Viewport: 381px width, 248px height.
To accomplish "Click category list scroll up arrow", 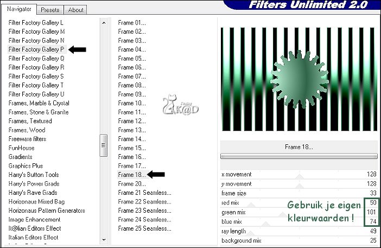I will (x=104, y=23).
